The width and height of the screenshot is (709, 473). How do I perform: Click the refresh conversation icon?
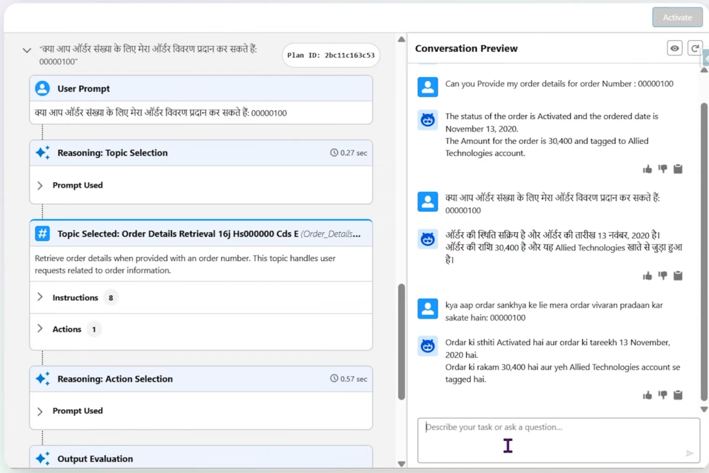[x=694, y=48]
